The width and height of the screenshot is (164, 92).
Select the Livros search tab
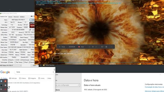pos(41,78)
